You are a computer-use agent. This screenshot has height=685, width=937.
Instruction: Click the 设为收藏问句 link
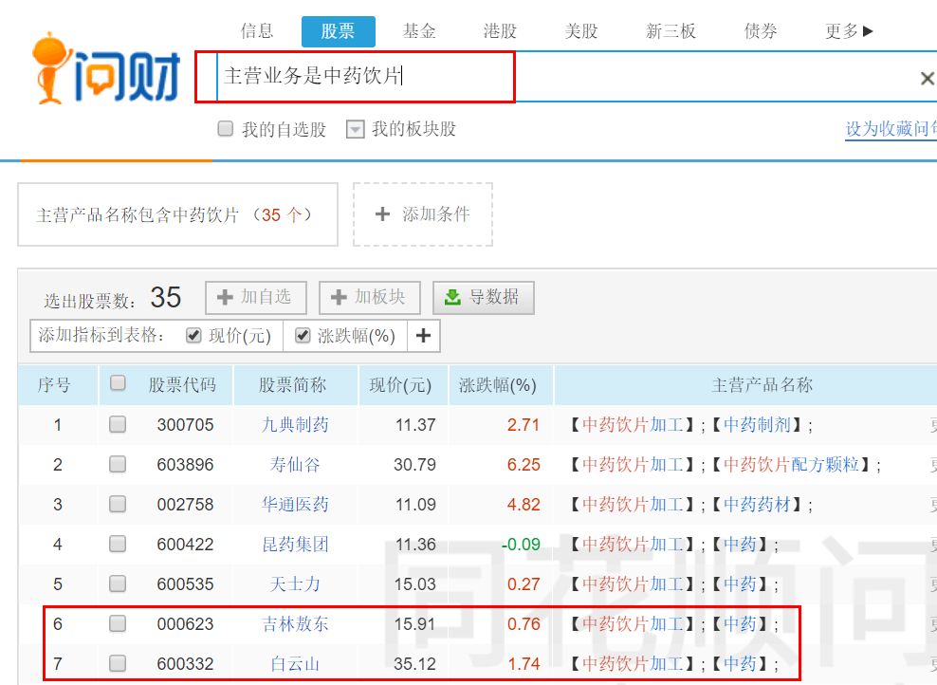tap(891, 129)
